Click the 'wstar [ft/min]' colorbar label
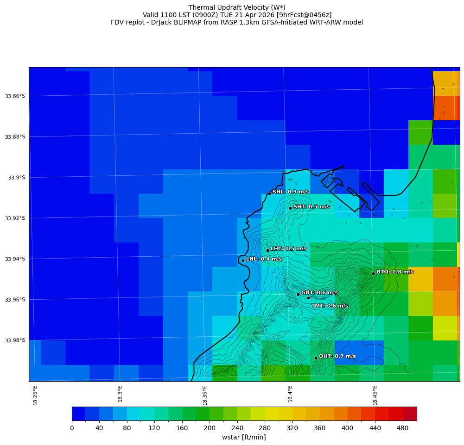Image resolution: width=464 pixels, height=445 pixels. coord(244,437)
